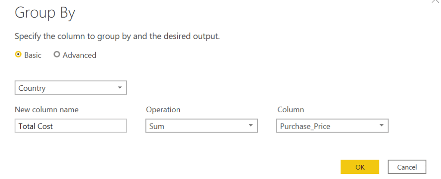This screenshot has height=179, width=441.
Task: Click the arrow icon beside Purchase_Price
Action: [381, 126]
